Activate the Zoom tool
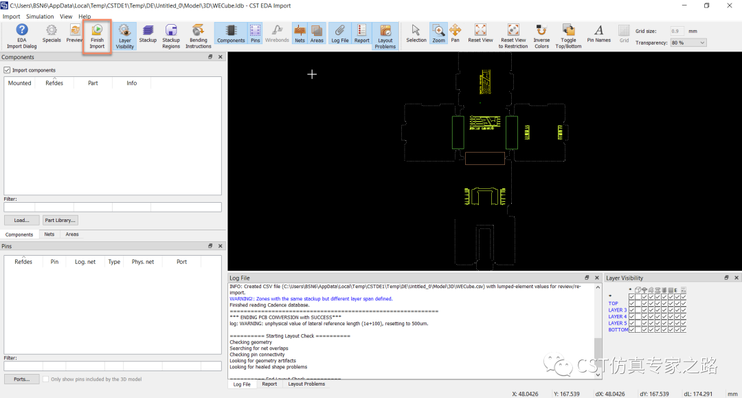 pos(438,34)
